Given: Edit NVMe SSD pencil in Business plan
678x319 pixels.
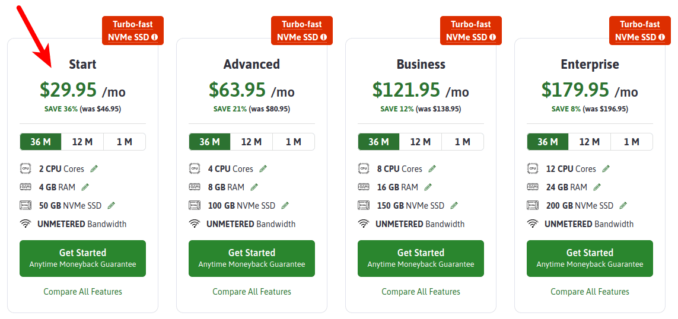Looking at the screenshot, I should 454,206.
